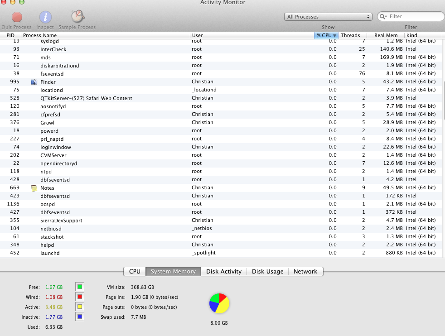Click the Finder icon in process list
Viewport: 445px width, 336px height.
pyautogui.click(x=34, y=82)
